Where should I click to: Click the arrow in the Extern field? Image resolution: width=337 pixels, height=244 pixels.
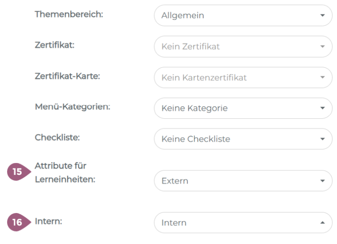pos(322,181)
